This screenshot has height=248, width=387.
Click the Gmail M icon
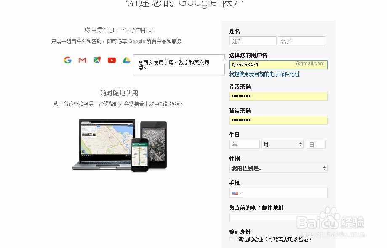pyautogui.click(x=83, y=60)
